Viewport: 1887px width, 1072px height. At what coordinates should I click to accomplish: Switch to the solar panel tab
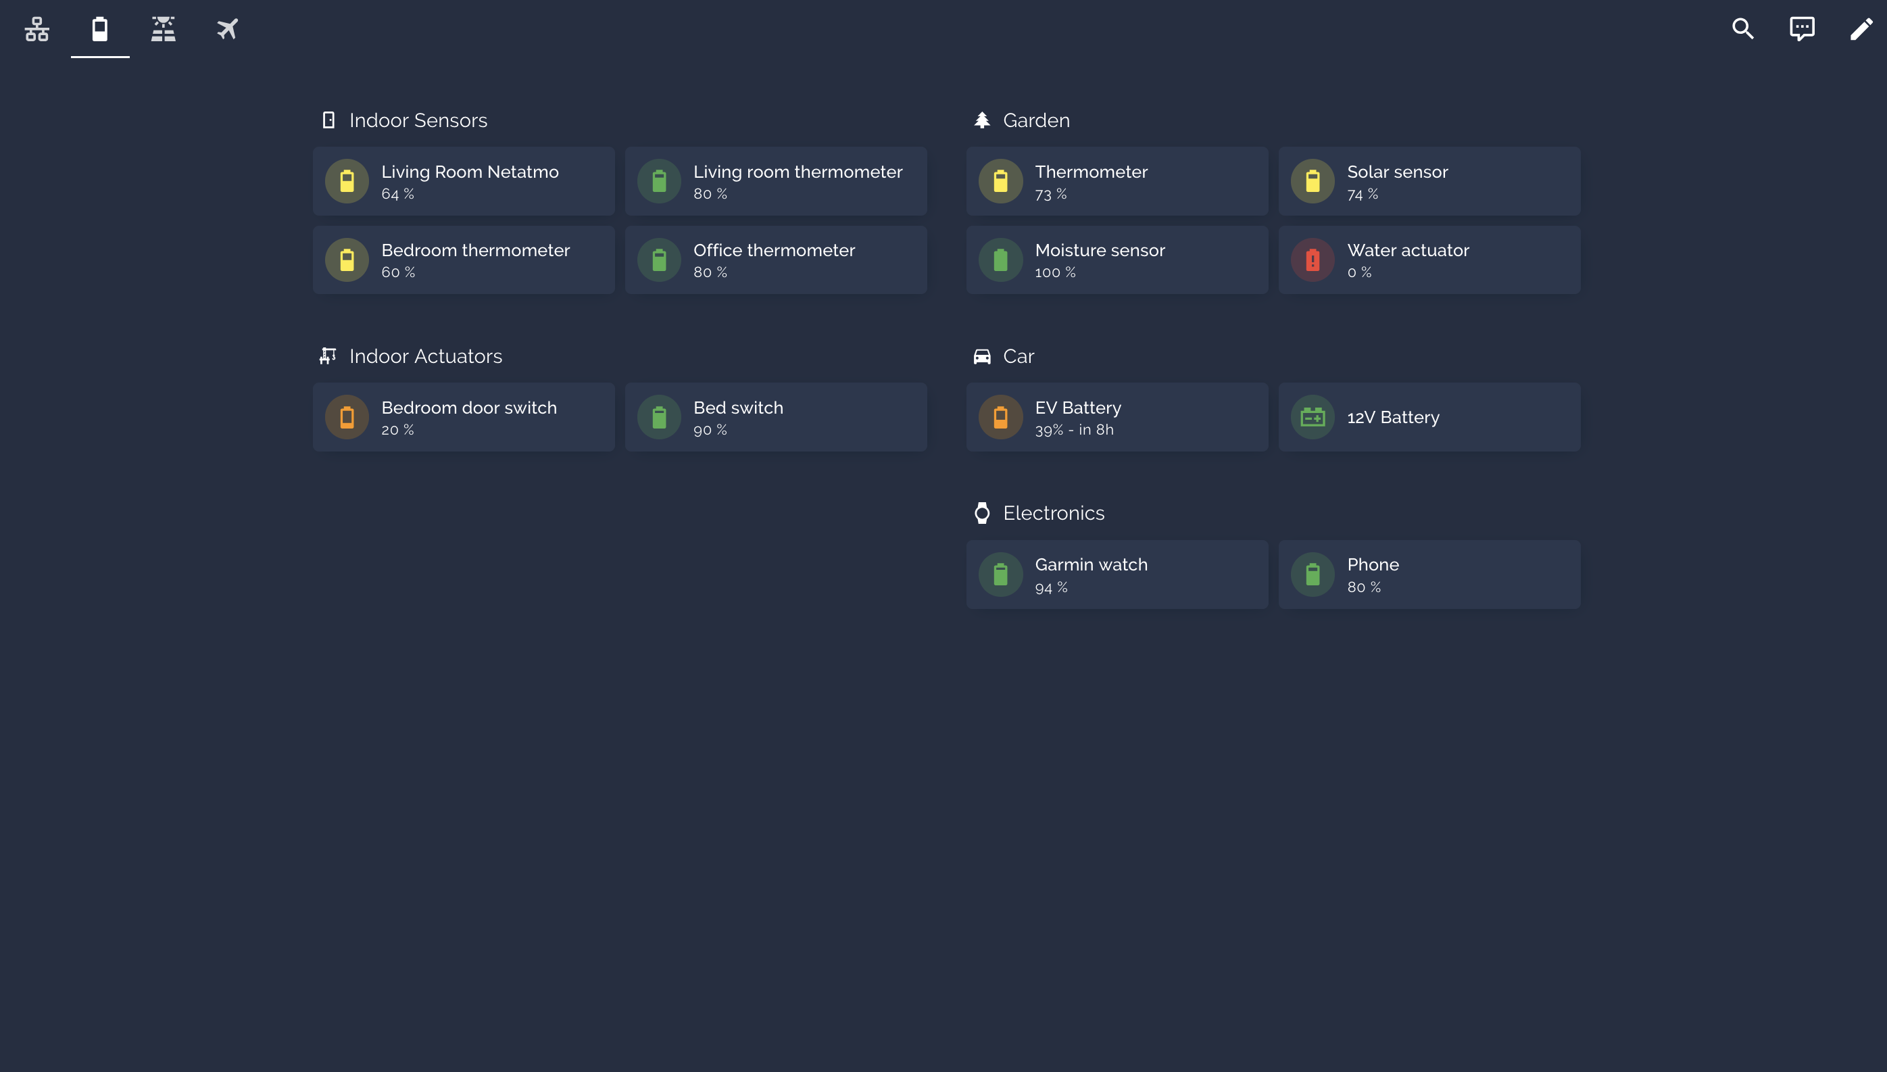click(164, 30)
